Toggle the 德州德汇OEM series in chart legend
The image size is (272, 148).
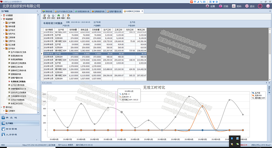[258, 98]
